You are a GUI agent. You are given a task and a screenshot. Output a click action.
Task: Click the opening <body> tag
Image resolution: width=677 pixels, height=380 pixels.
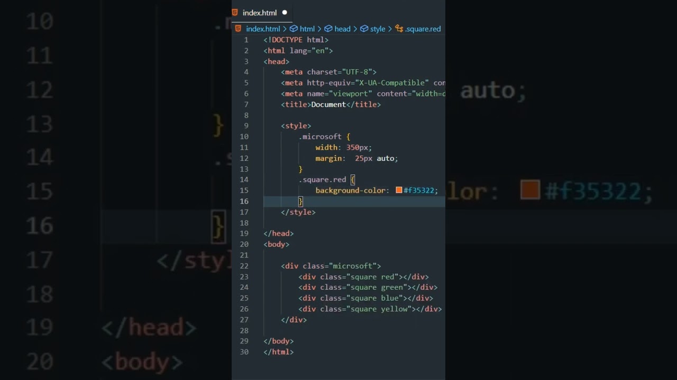277,244
